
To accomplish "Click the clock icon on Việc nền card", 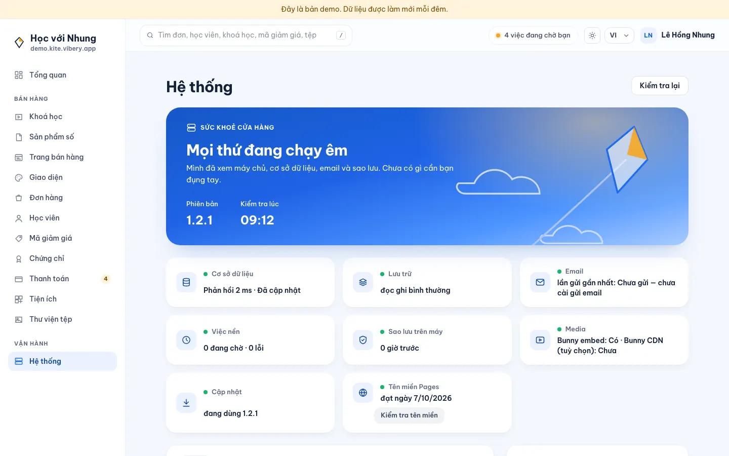I will (186, 340).
